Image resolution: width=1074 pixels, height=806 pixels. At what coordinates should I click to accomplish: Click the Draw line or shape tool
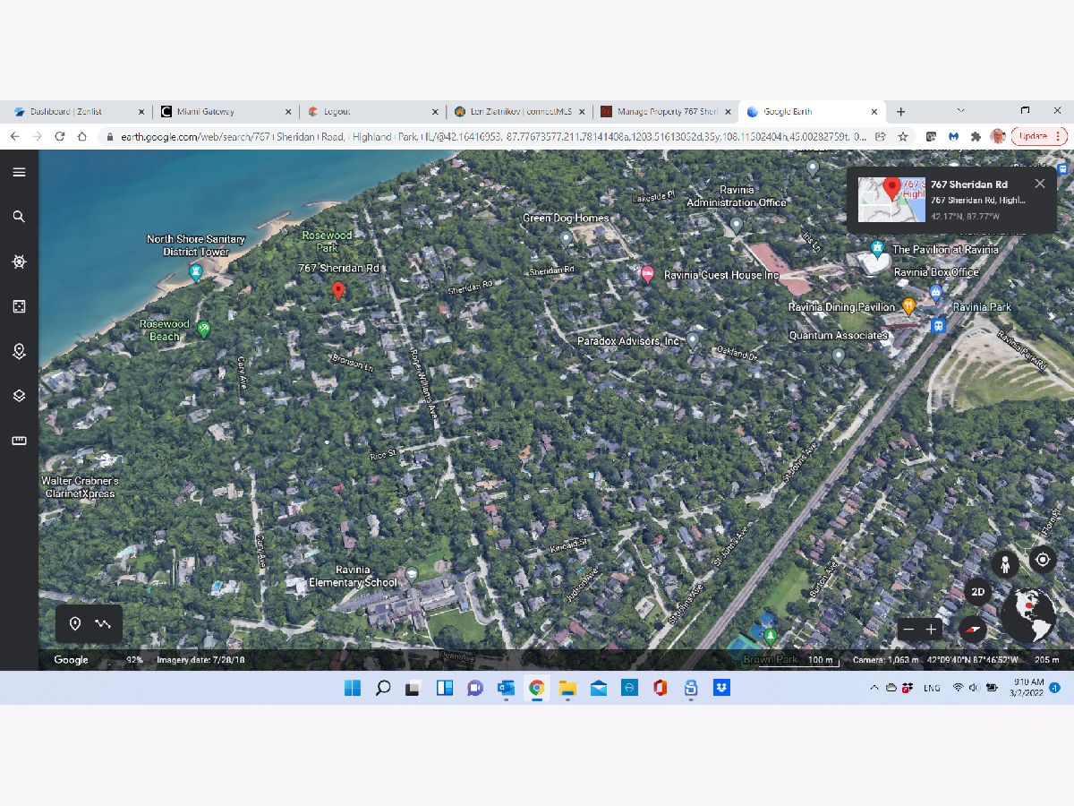(103, 624)
